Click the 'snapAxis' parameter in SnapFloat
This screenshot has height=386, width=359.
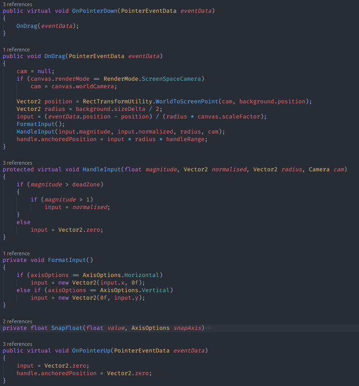pos(187,328)
